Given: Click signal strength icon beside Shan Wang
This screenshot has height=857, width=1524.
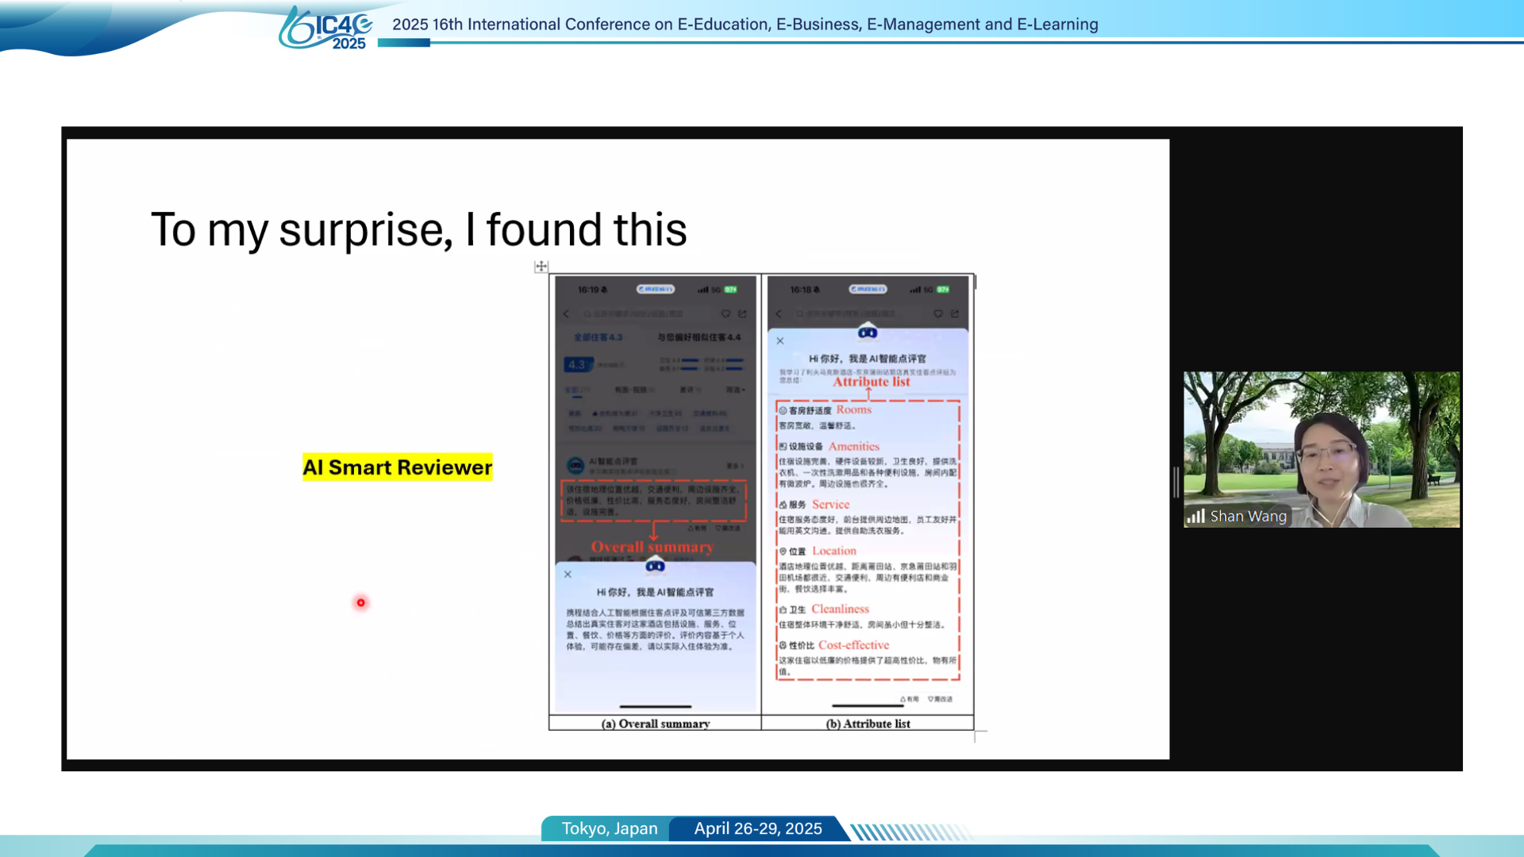Looking at the screenshot, I should 1195,517.
